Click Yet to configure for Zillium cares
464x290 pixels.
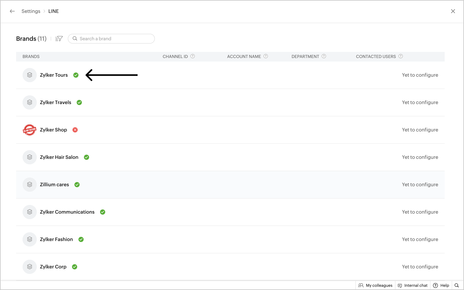click(x=420, y=185)
